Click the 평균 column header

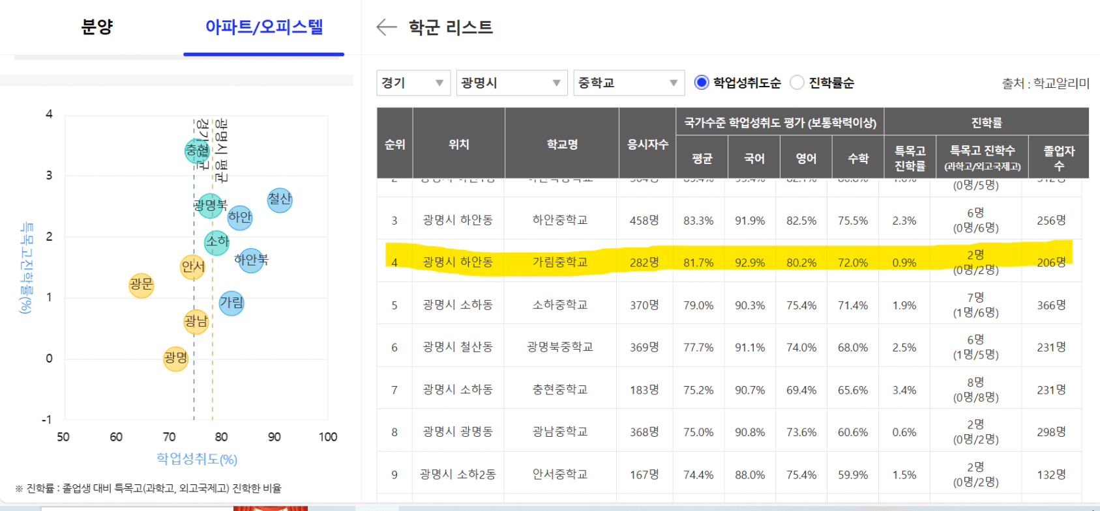pos(702,158)
